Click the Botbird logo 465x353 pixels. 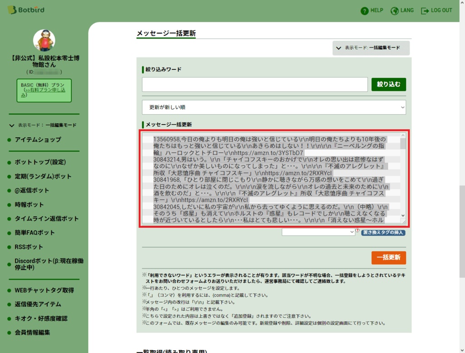tap(26, 10)
